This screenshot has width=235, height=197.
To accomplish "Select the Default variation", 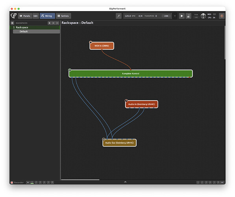I will [x=37, y=32].
